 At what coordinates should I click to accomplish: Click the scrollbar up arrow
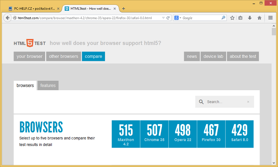[274, 26]
